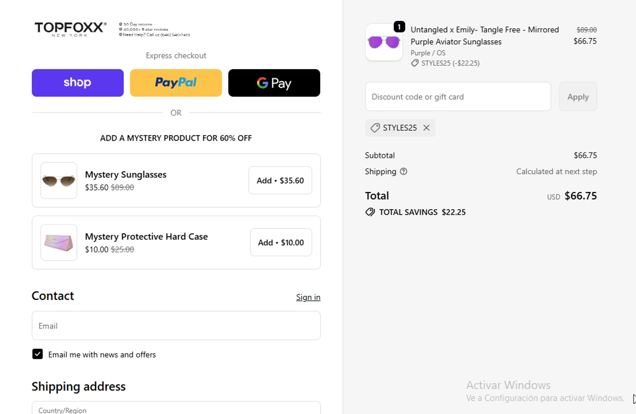Click the struck-through $89.00 price in order summary

[x=586, y=30]
